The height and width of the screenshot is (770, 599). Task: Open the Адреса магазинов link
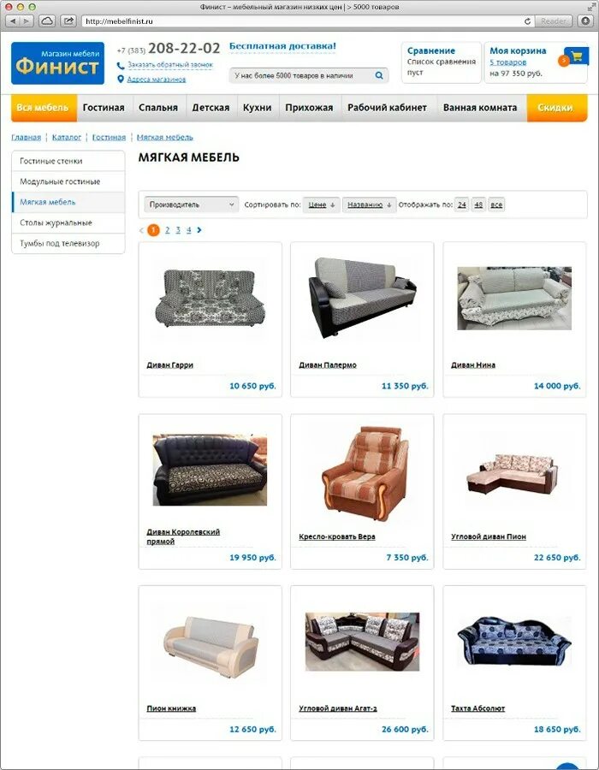(156, 79)
